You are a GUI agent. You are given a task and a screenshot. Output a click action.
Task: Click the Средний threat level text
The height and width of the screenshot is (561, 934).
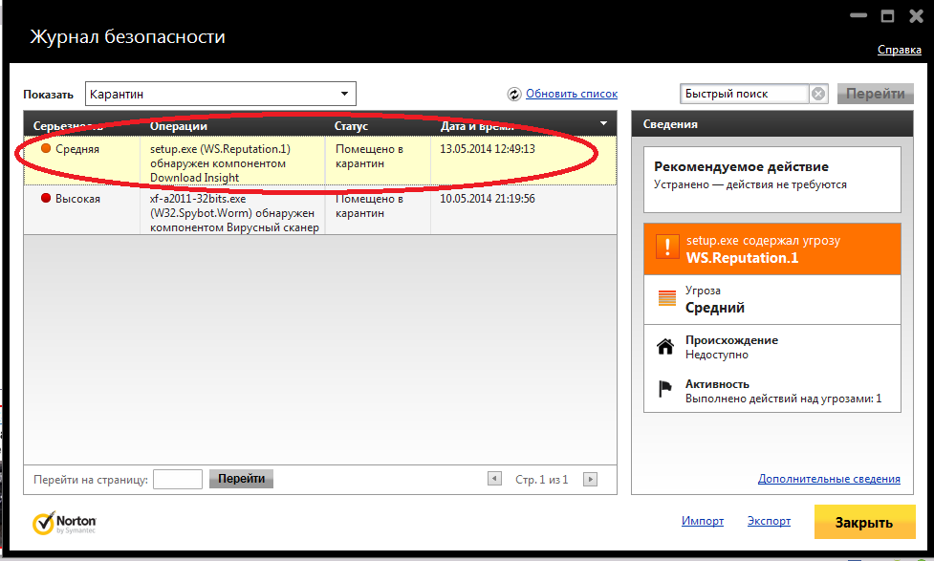pyautogui.click(x=715, y=308)
